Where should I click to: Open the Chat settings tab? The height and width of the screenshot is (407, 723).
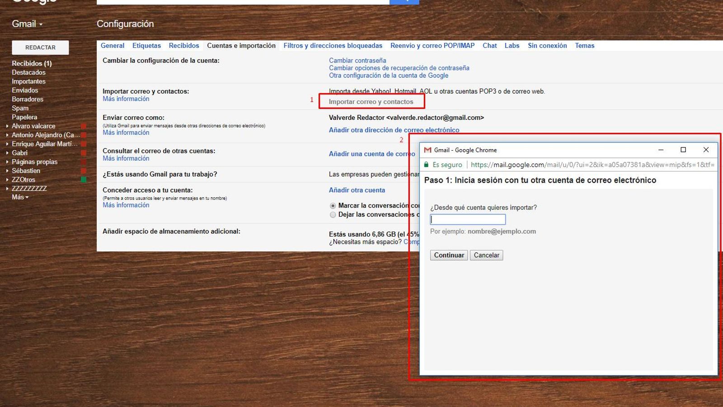[x=489, y=46]
